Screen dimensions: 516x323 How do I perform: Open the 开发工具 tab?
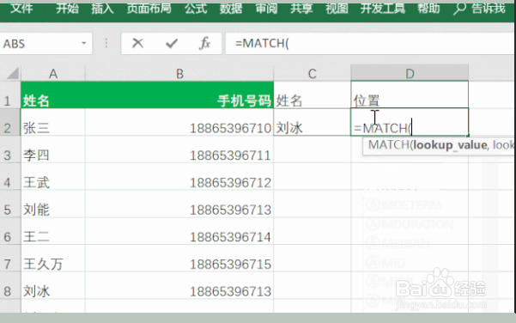(x=383, y=9)
